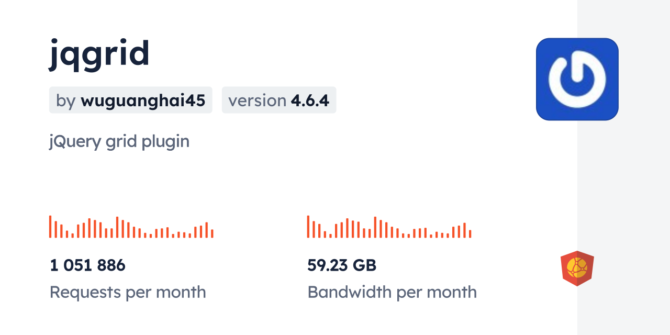Select the "jQuery grid plugin" description

(x=119, y=141)
